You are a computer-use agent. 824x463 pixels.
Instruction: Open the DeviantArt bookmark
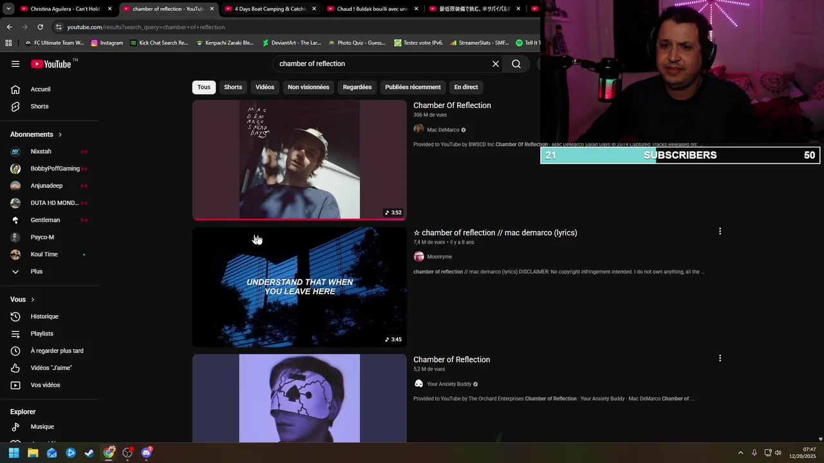292,43
